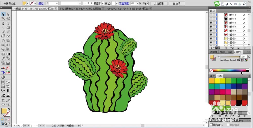Click the Sogou input method S logo
Image resolution: width=253 pixels, height=128 pixels.
coord(217,4)
